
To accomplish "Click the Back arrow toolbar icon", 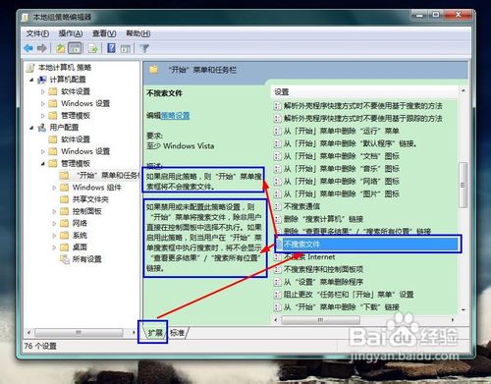I will (28, 48).
